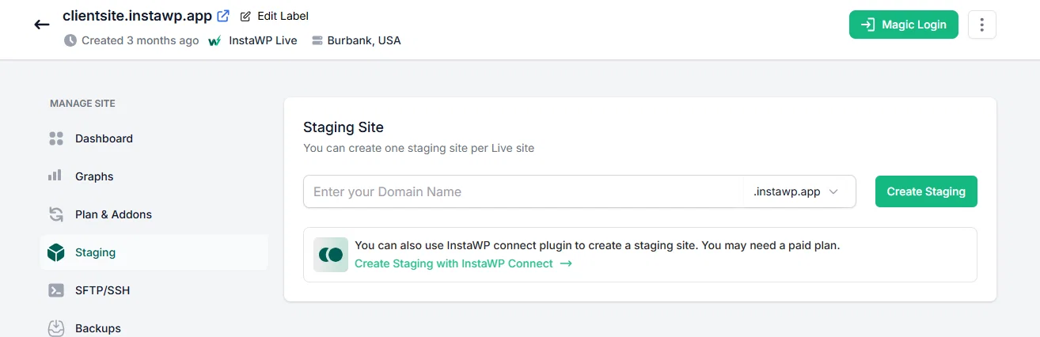Select the Staging menu item

(154, 252)
